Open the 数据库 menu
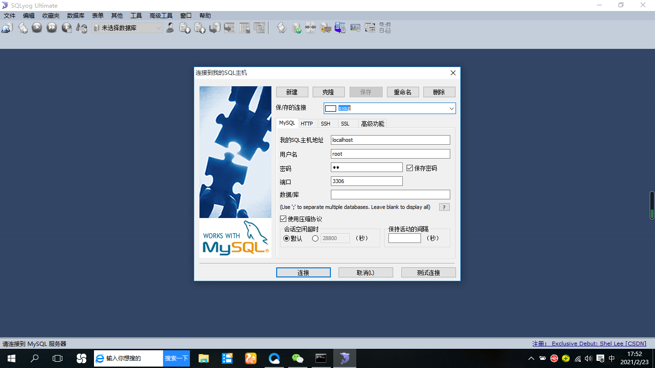The image size is (655, 368). point(76,16)
